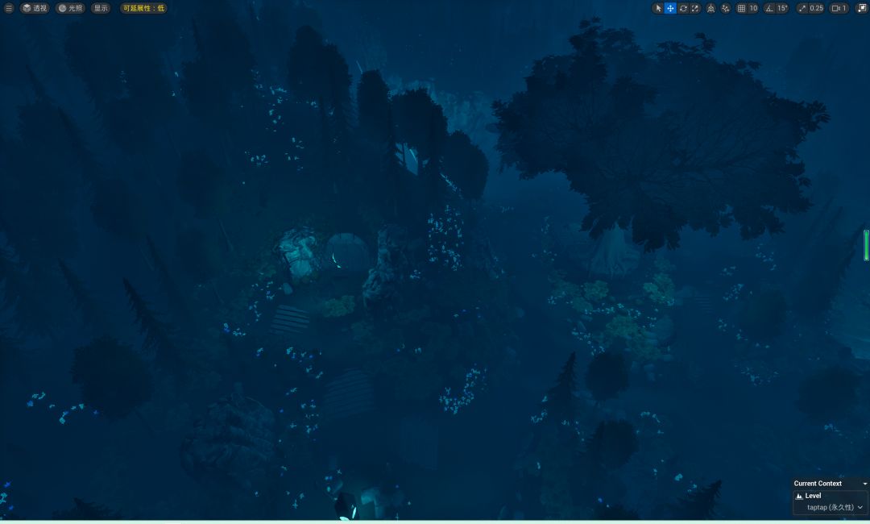Open scale snap value 0.25
This screenshot has height=524, width=870.
(x=817, y=8)
